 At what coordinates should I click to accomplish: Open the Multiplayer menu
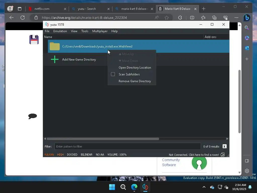100,31
